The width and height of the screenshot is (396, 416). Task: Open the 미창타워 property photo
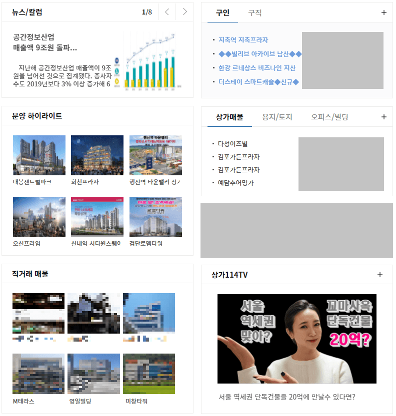pyautogui.click(x=149, y=374)
